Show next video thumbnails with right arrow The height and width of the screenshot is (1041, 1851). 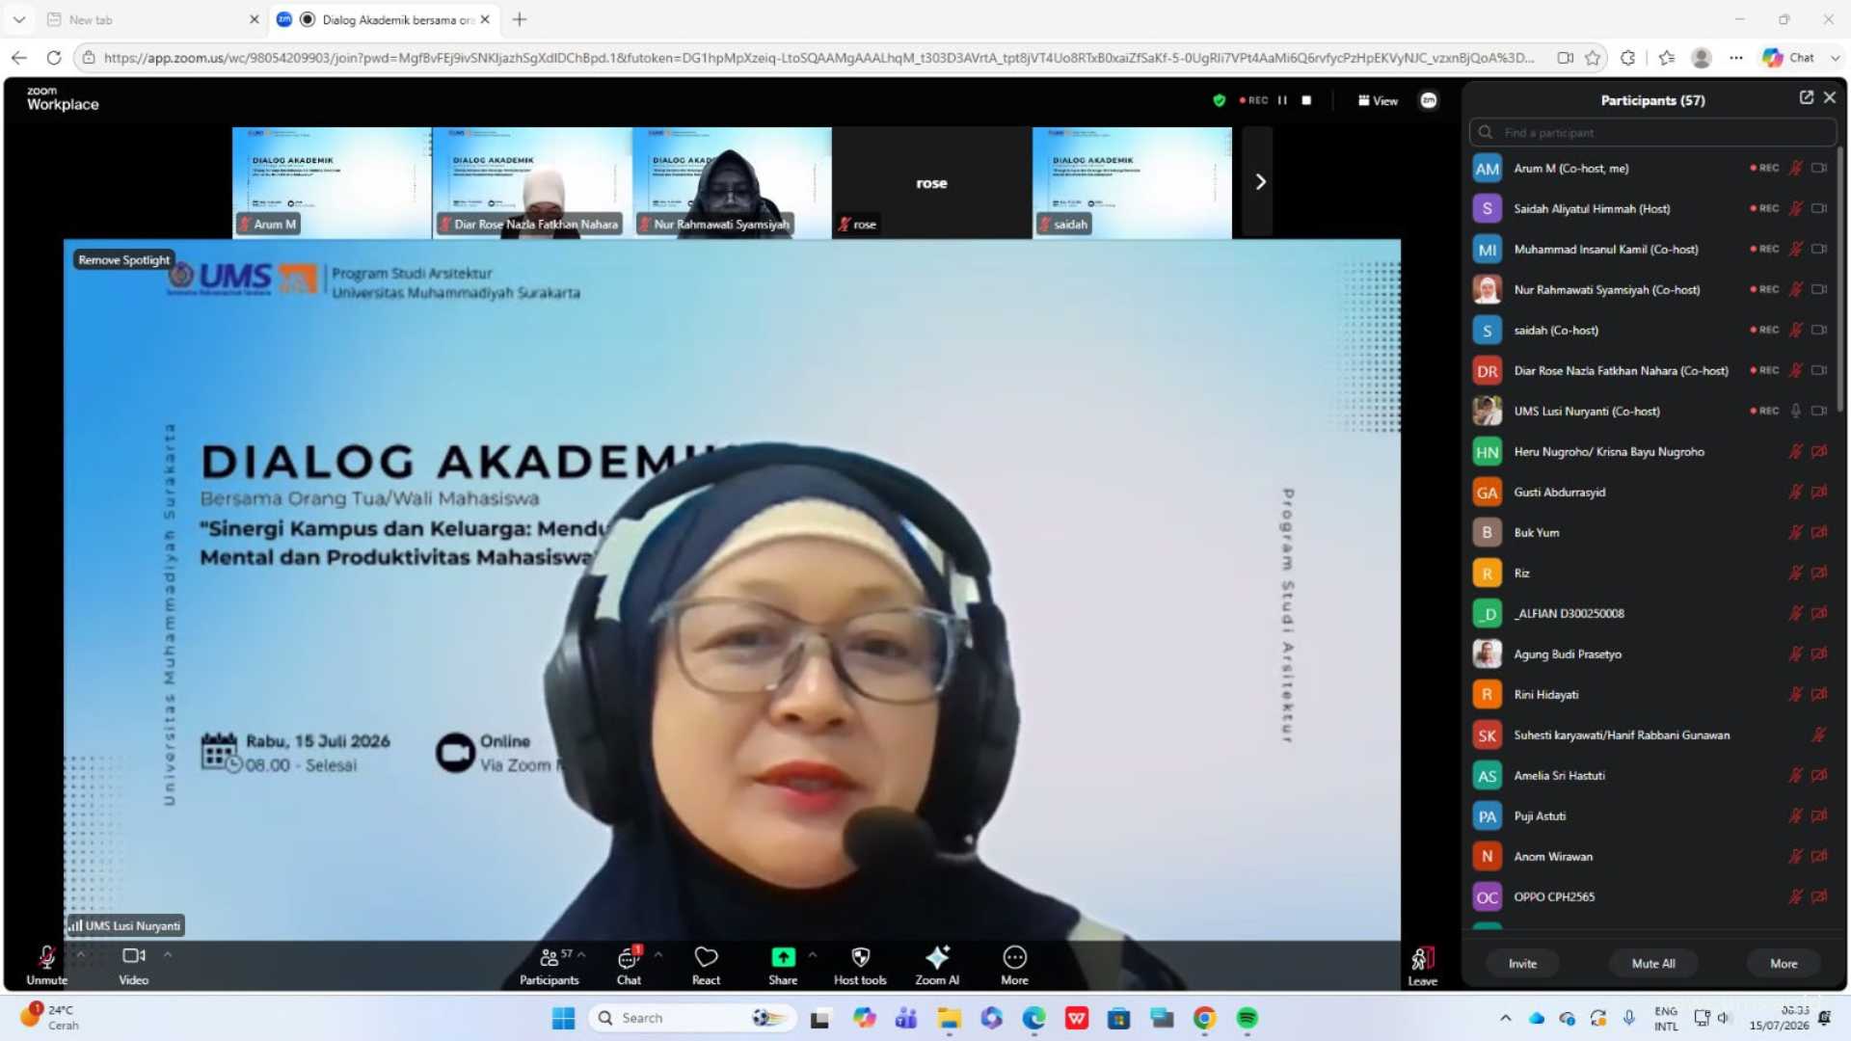[x=1259, y=182]
